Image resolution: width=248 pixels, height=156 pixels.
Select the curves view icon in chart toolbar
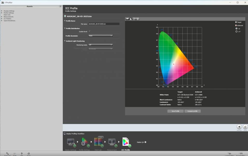(x=134, y=19)
